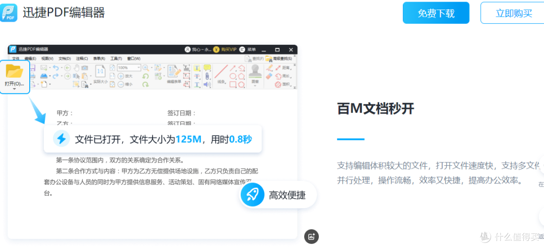Screen dimensions: 544x248
Task: Click the image save icon below screenshot
Action: tap(311, 236)
